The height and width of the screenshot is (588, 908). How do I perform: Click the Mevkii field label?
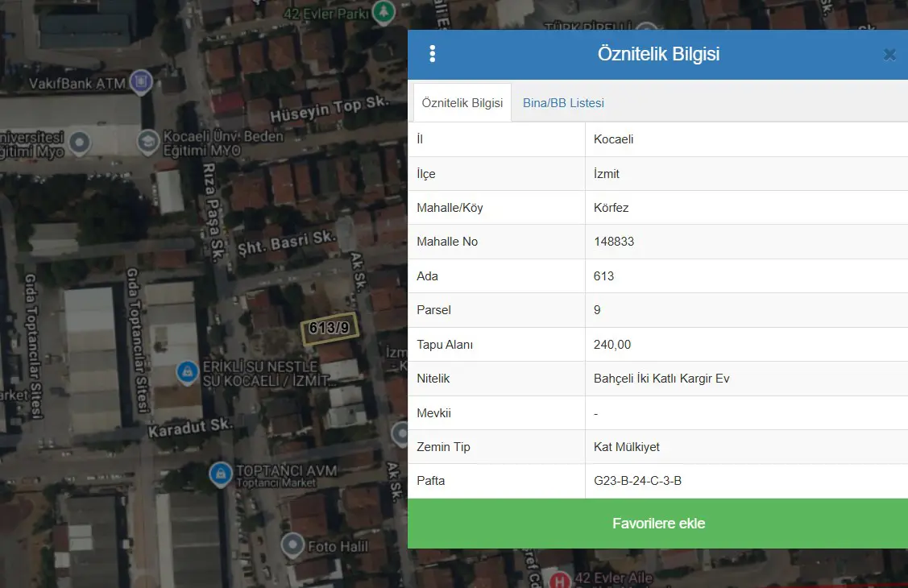tap(433, 412)
